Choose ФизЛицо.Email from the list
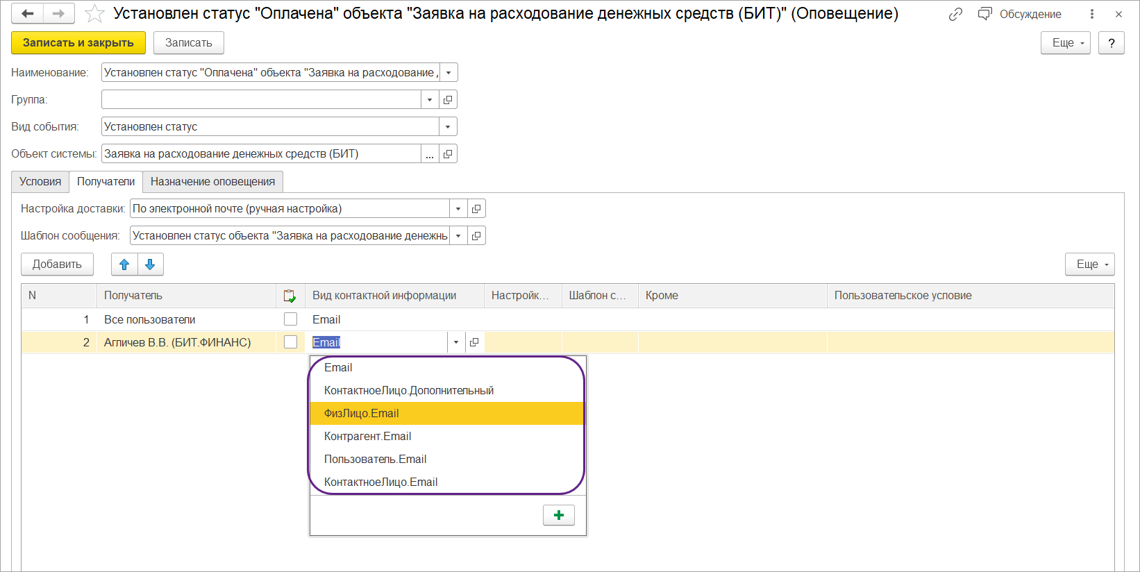This screenshot has height=572, width=1140. (447, 414)
